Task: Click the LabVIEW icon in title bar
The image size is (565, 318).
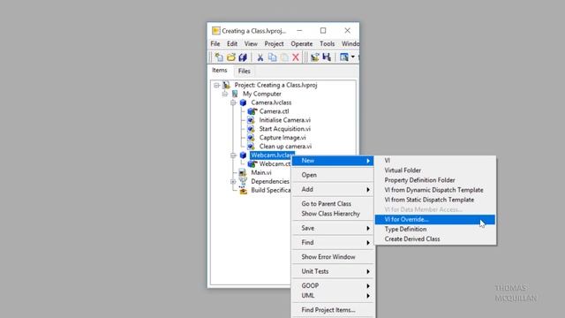Action: pyautogui.click(x=215, y=31)
